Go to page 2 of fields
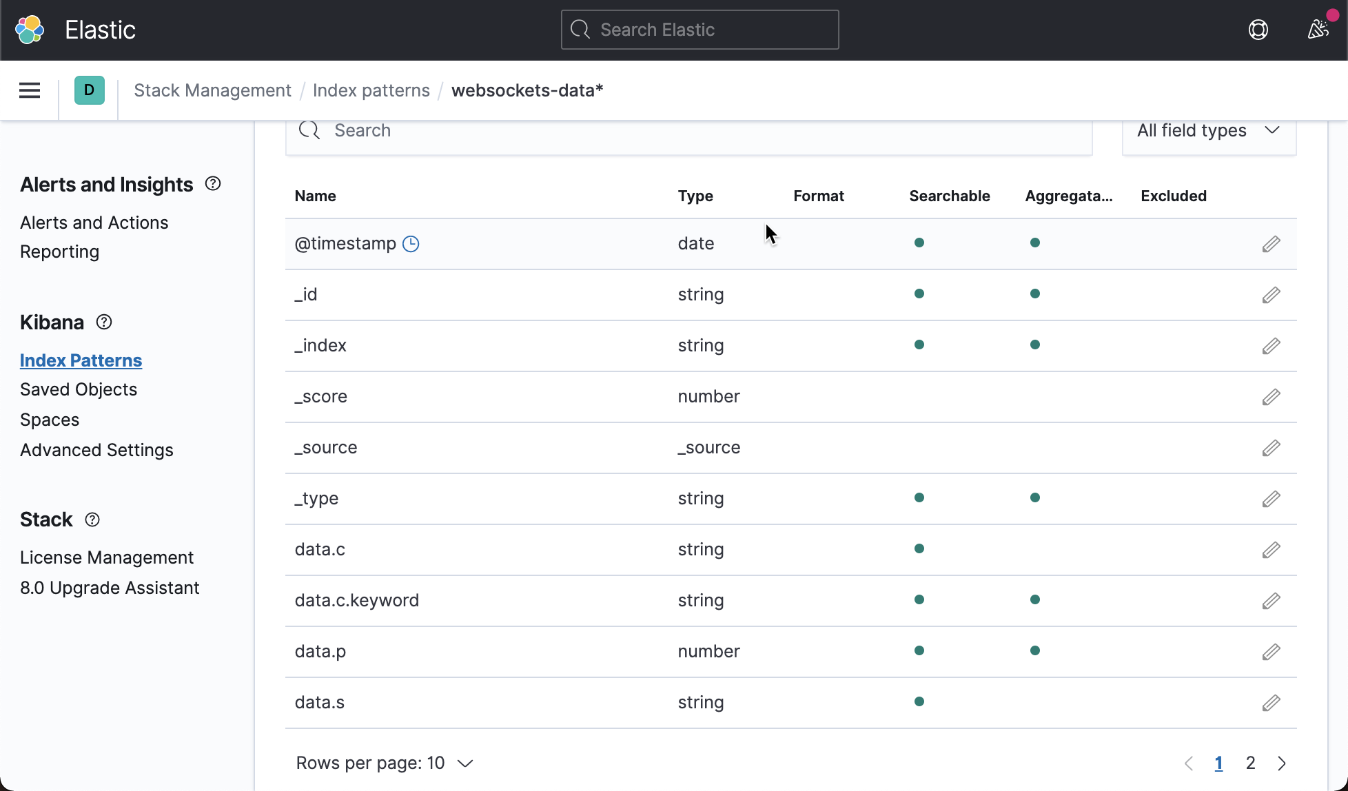The width and height of the screenshot is (1348, 791). pos(1251,763)
